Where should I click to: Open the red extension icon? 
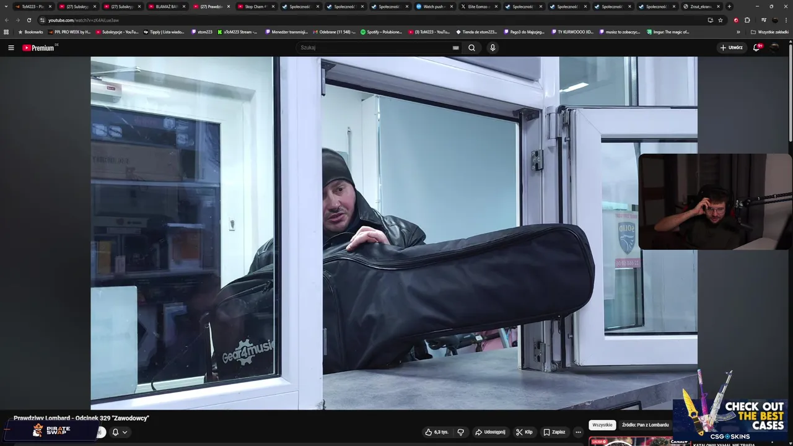[736, 20]
